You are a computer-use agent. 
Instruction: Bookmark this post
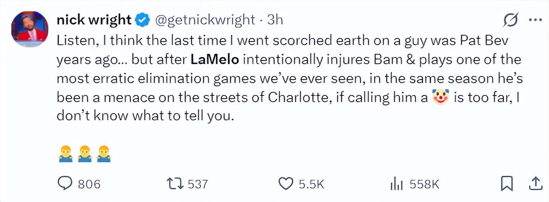click(x=507, y=183)
